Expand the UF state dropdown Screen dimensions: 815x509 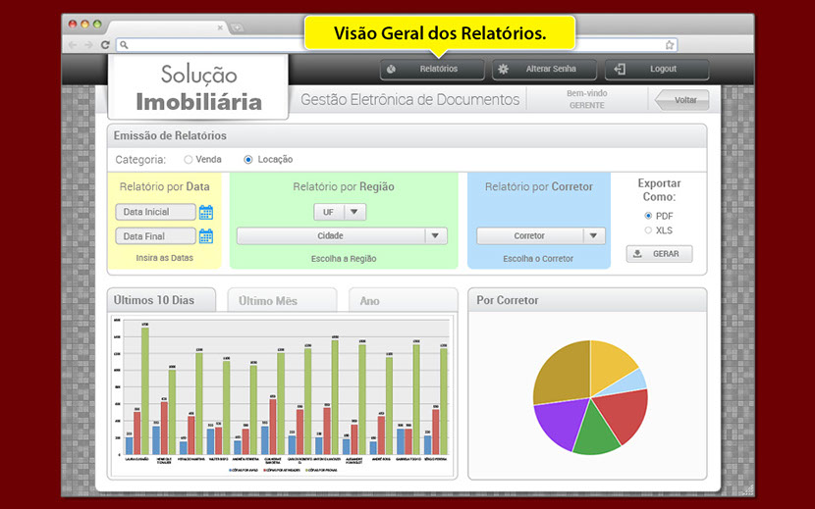354,212
